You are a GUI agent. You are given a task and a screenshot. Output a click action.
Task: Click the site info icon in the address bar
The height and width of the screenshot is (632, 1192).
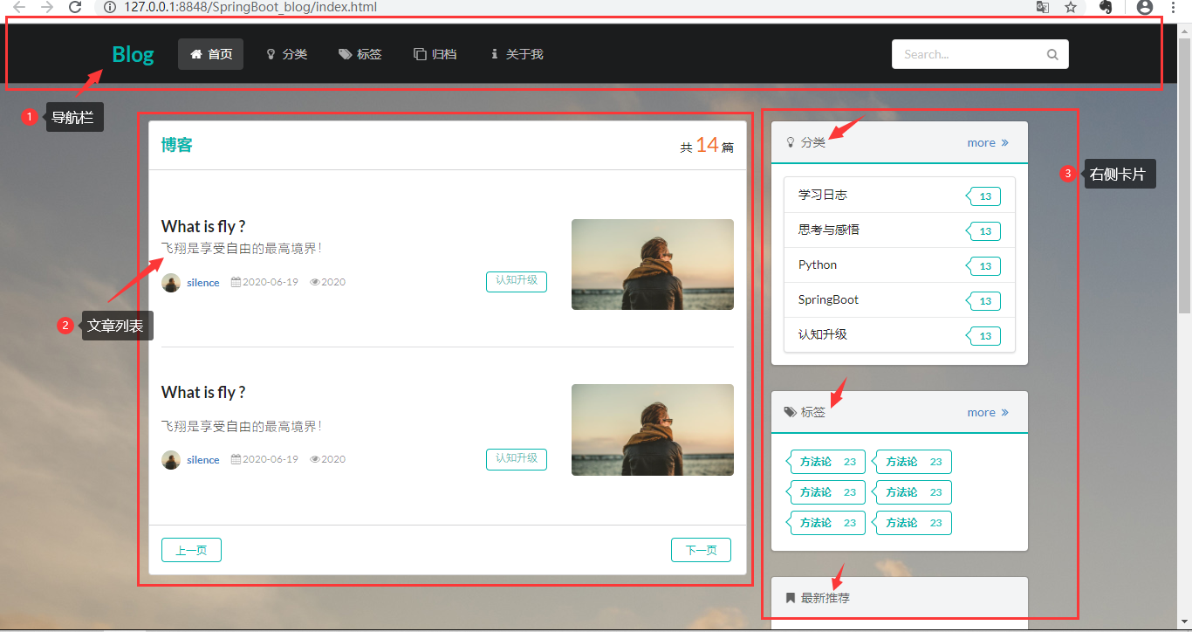(x=109, y=7)
